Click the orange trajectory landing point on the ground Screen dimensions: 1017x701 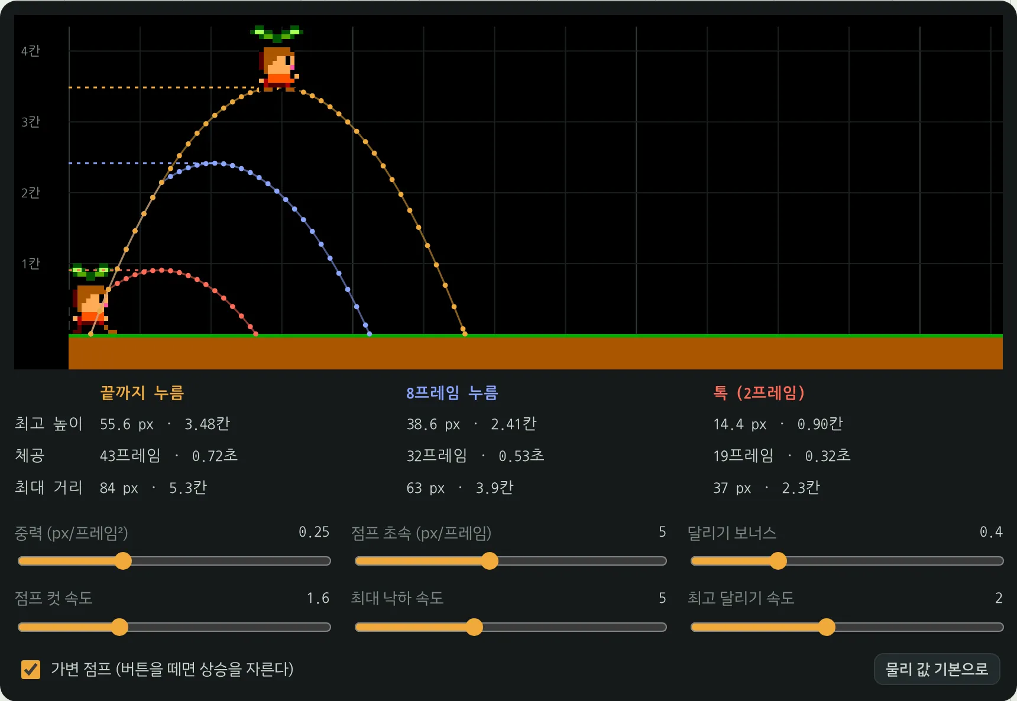[465, 334]
